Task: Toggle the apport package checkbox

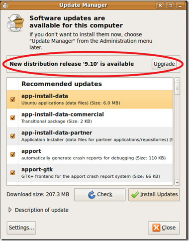Action: coord(13,154)
